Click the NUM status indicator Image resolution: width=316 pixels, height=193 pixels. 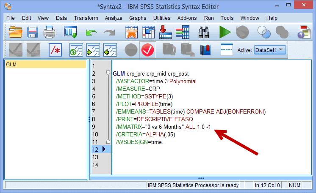pos(294,185)
